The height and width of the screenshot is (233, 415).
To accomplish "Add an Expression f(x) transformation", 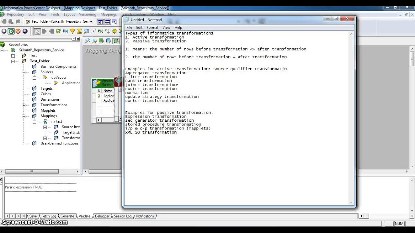I will click(65, 31).
